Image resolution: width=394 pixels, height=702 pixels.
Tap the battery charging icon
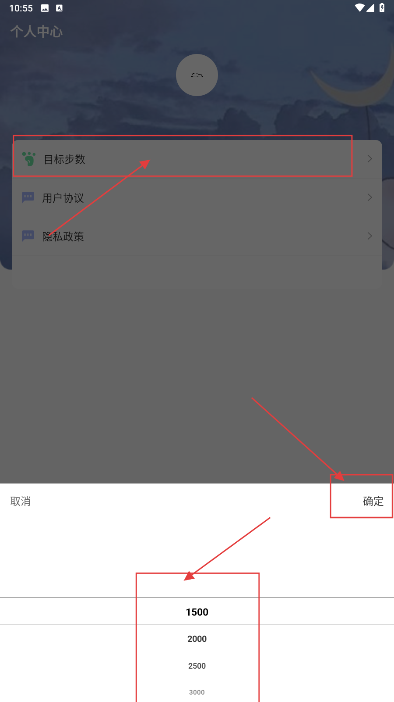point(382,7)
